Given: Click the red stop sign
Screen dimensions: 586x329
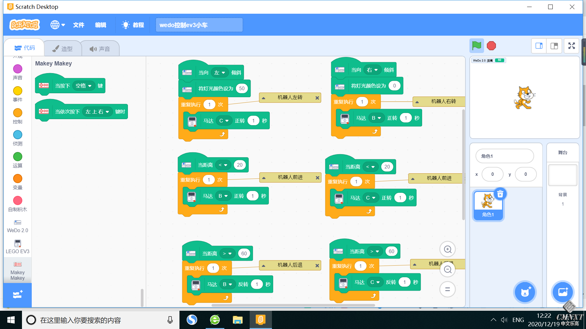Looking at the screenshot, I should tap(491, 46).
